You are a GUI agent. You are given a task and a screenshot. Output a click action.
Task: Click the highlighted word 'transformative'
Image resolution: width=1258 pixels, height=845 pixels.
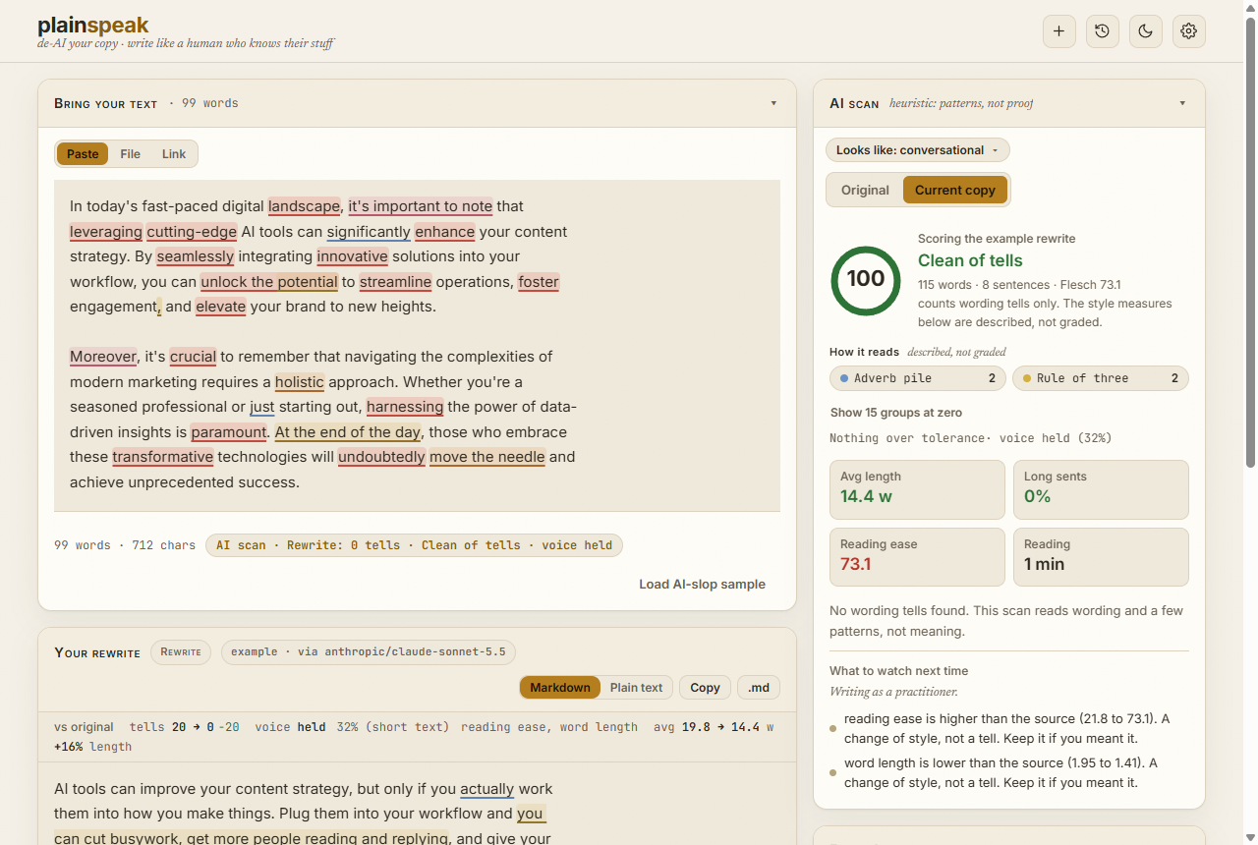tap(163, 457)
